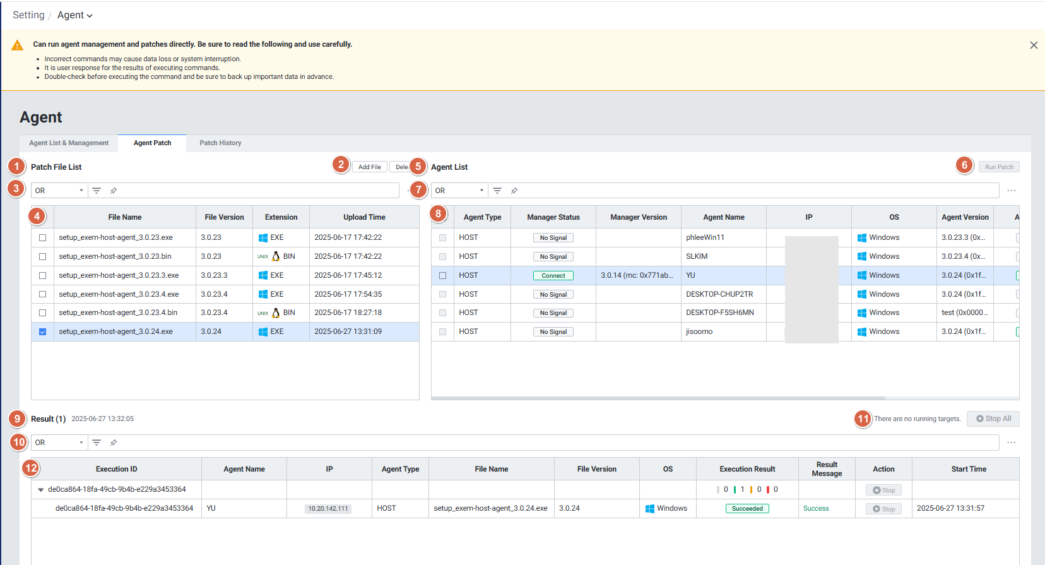Click the pin icon in Result filter bar
The width and height of the screenshot is (1045, 565).
tap(114, 443)
